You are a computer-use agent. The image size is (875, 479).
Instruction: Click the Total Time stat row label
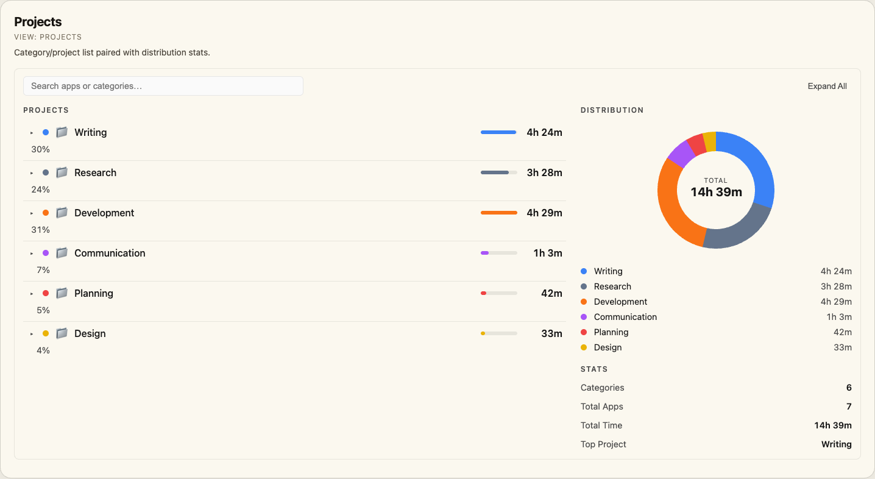tap(601, 425)
